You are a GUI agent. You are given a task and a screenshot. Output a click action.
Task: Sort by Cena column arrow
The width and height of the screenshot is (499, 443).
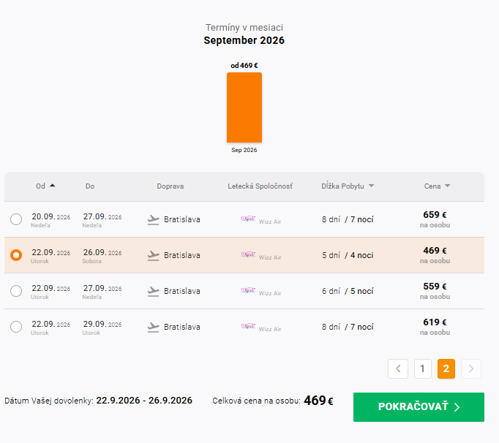[x=448, y=186]
